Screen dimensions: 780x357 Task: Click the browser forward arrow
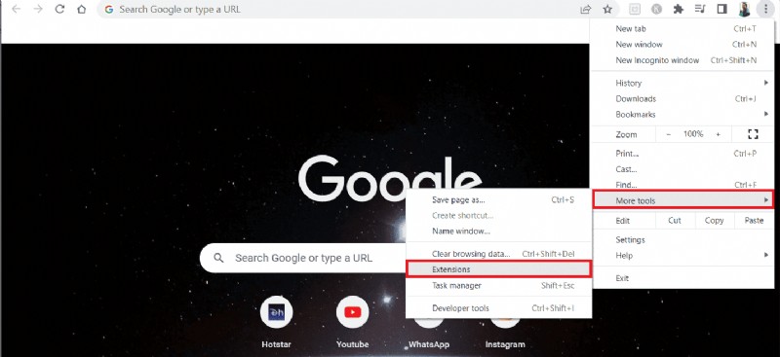[x=38, y=9]
